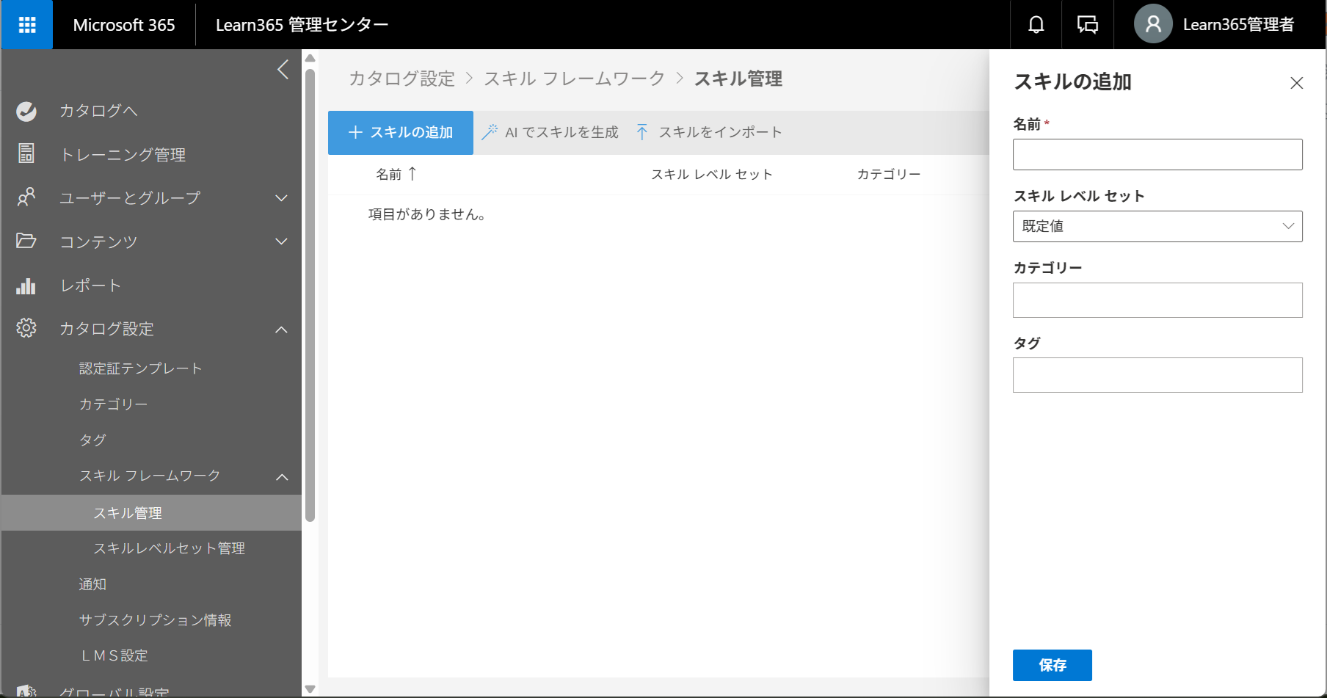Click the AI magic wand icon

pos(489,132)
